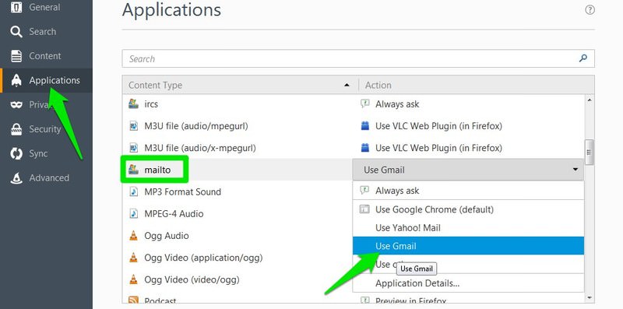Choose Use Yahoo! Mail option

pyautogui.click(x=468, y=228)
